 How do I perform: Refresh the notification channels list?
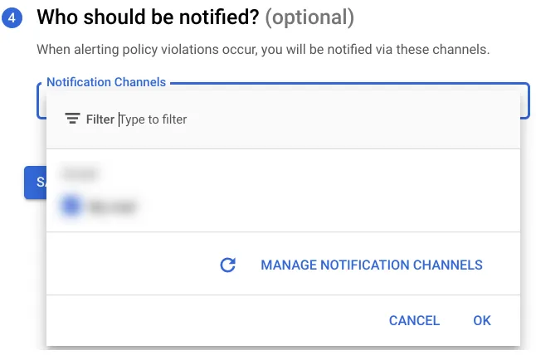[228, 265]
